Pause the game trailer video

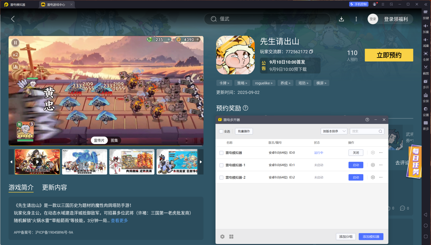(15, 43)
